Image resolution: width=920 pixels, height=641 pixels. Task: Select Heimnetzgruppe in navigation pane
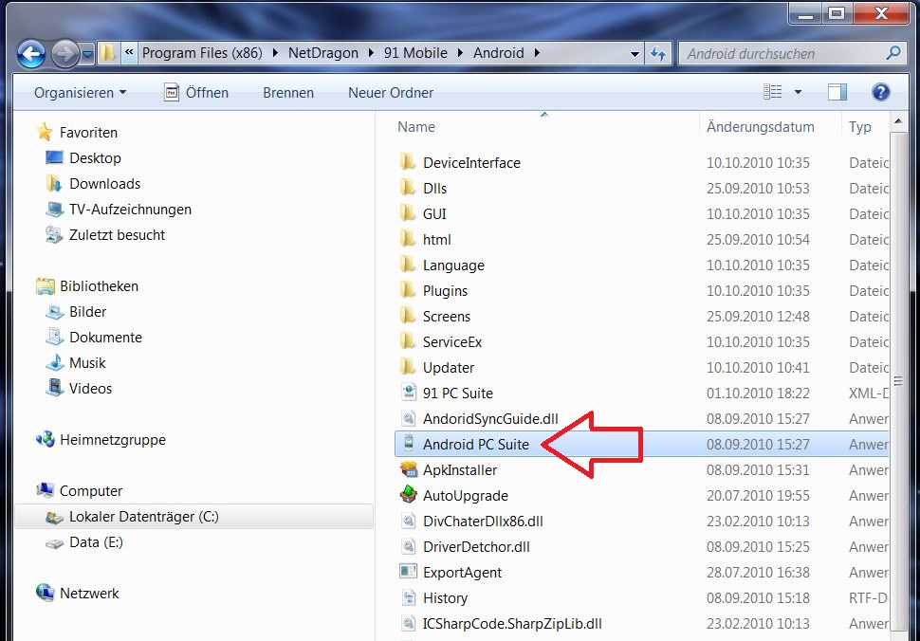(x=113, y=440)
